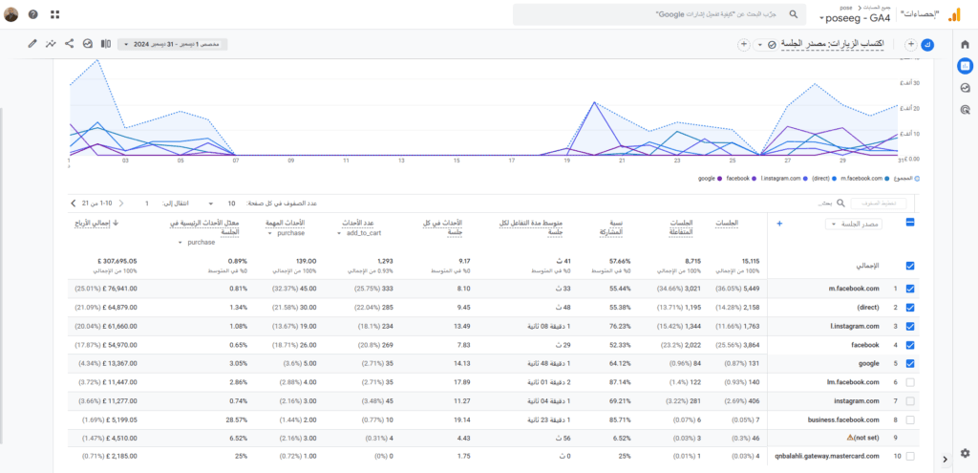
Task: Click the plus button after report title
Action: [x=743, y=44]
